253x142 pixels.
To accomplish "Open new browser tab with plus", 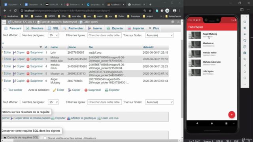I will pos(150,4).
